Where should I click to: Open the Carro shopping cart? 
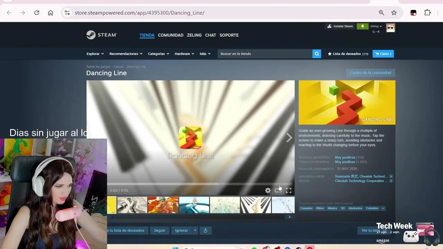(383, 54)
